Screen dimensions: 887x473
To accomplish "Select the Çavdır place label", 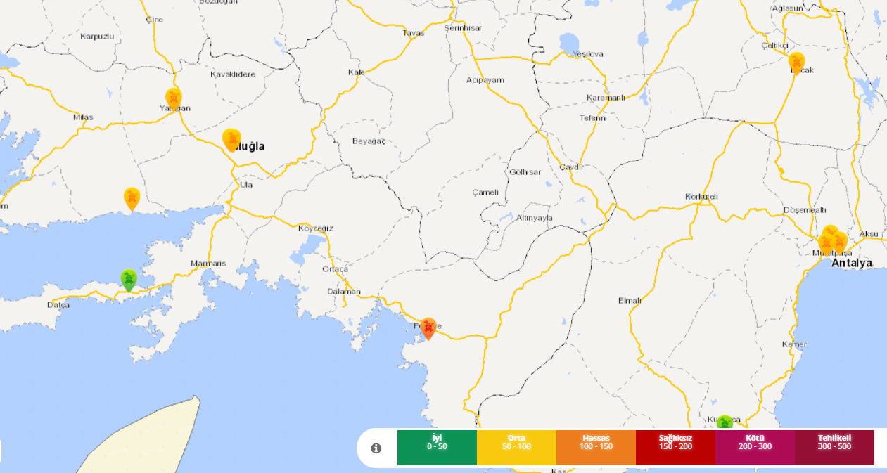I will click(571, 167).
